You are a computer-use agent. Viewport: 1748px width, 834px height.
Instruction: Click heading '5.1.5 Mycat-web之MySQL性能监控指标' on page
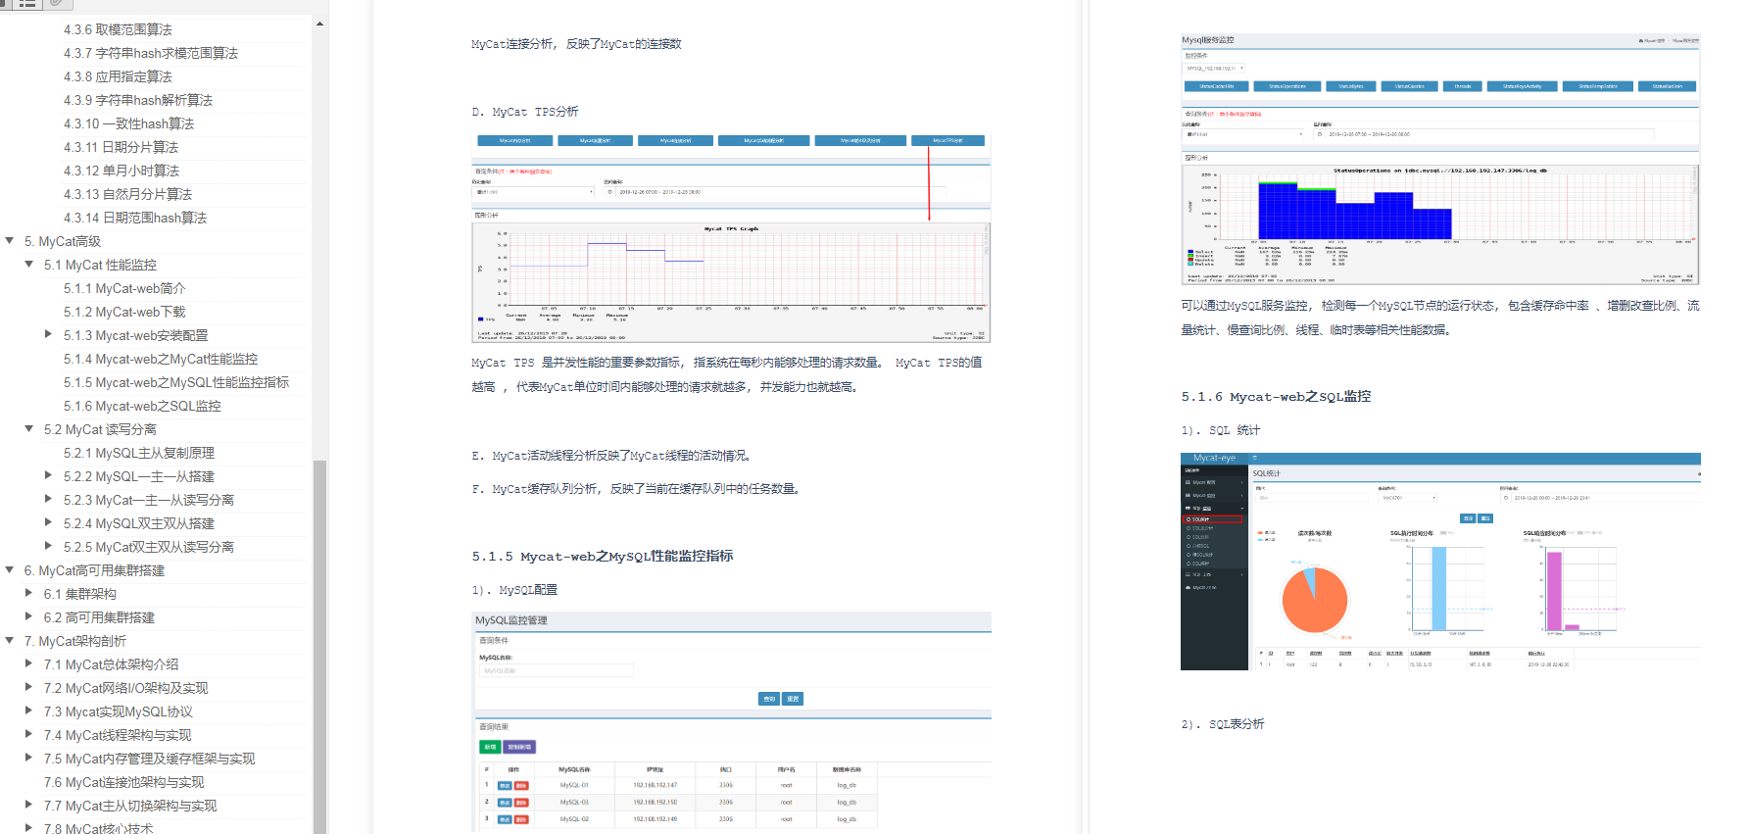[x=603, y=556]
